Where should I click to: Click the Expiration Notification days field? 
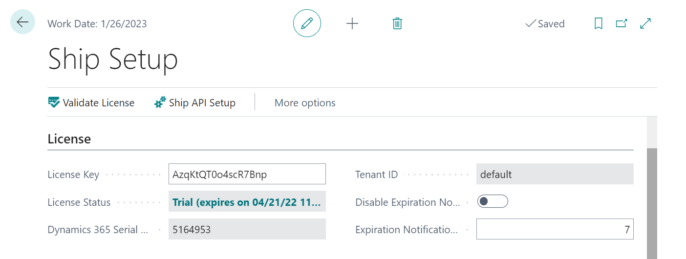click(x=555, y=229)
